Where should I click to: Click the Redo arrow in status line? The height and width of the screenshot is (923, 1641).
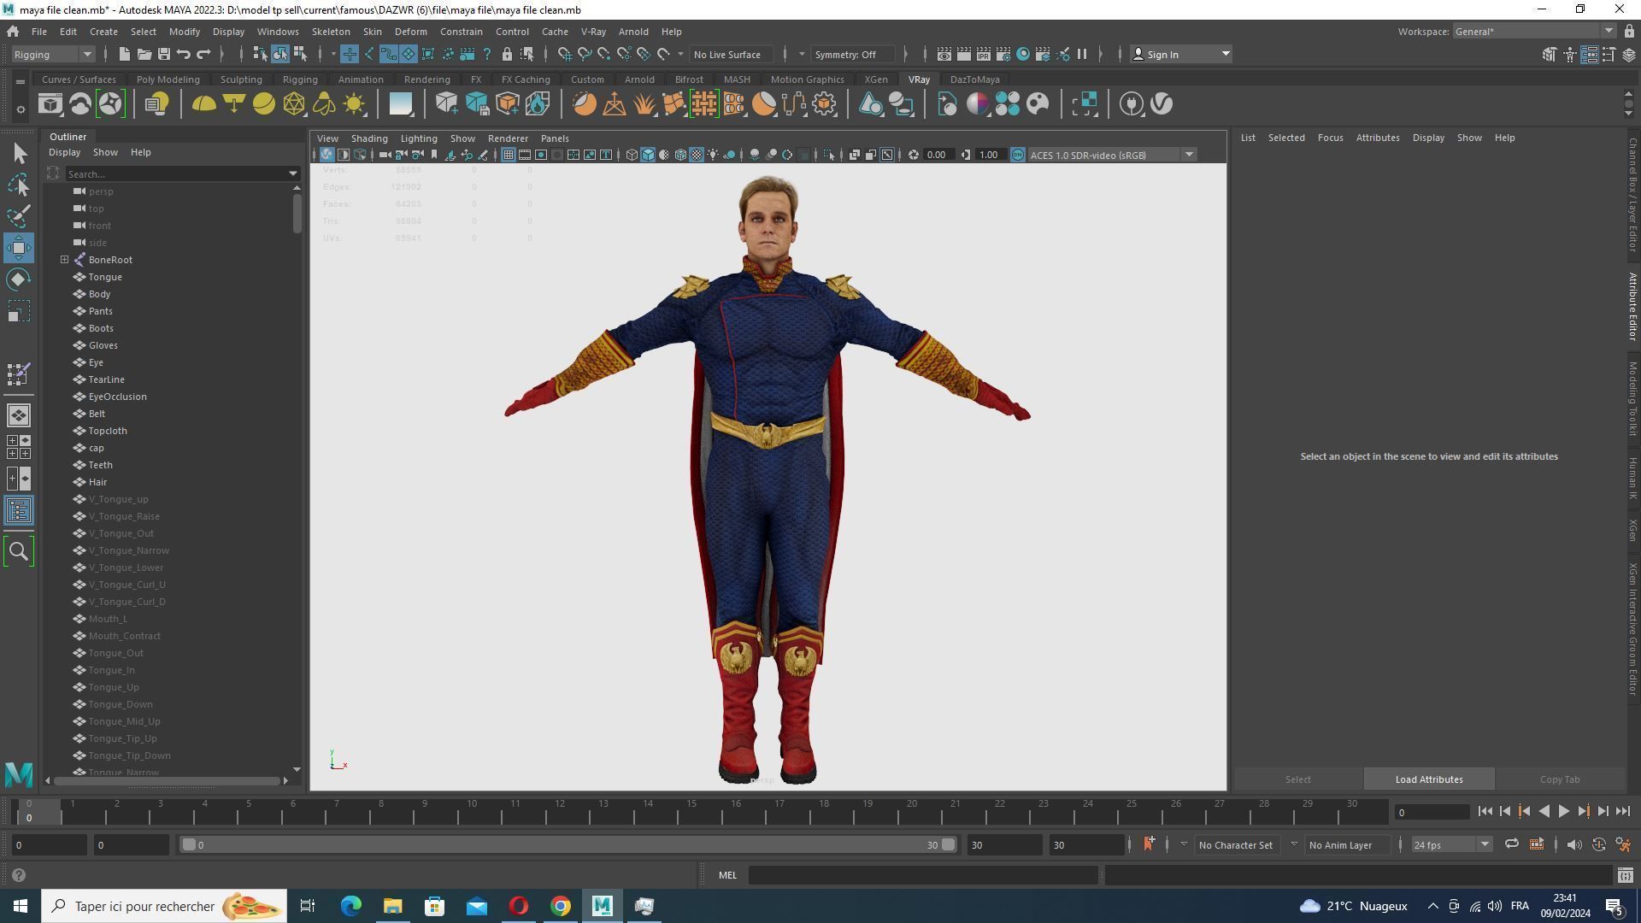pos(203,55)
